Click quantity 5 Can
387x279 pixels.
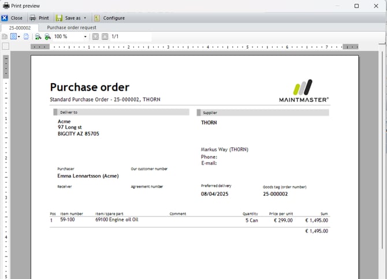click(251, 220)
